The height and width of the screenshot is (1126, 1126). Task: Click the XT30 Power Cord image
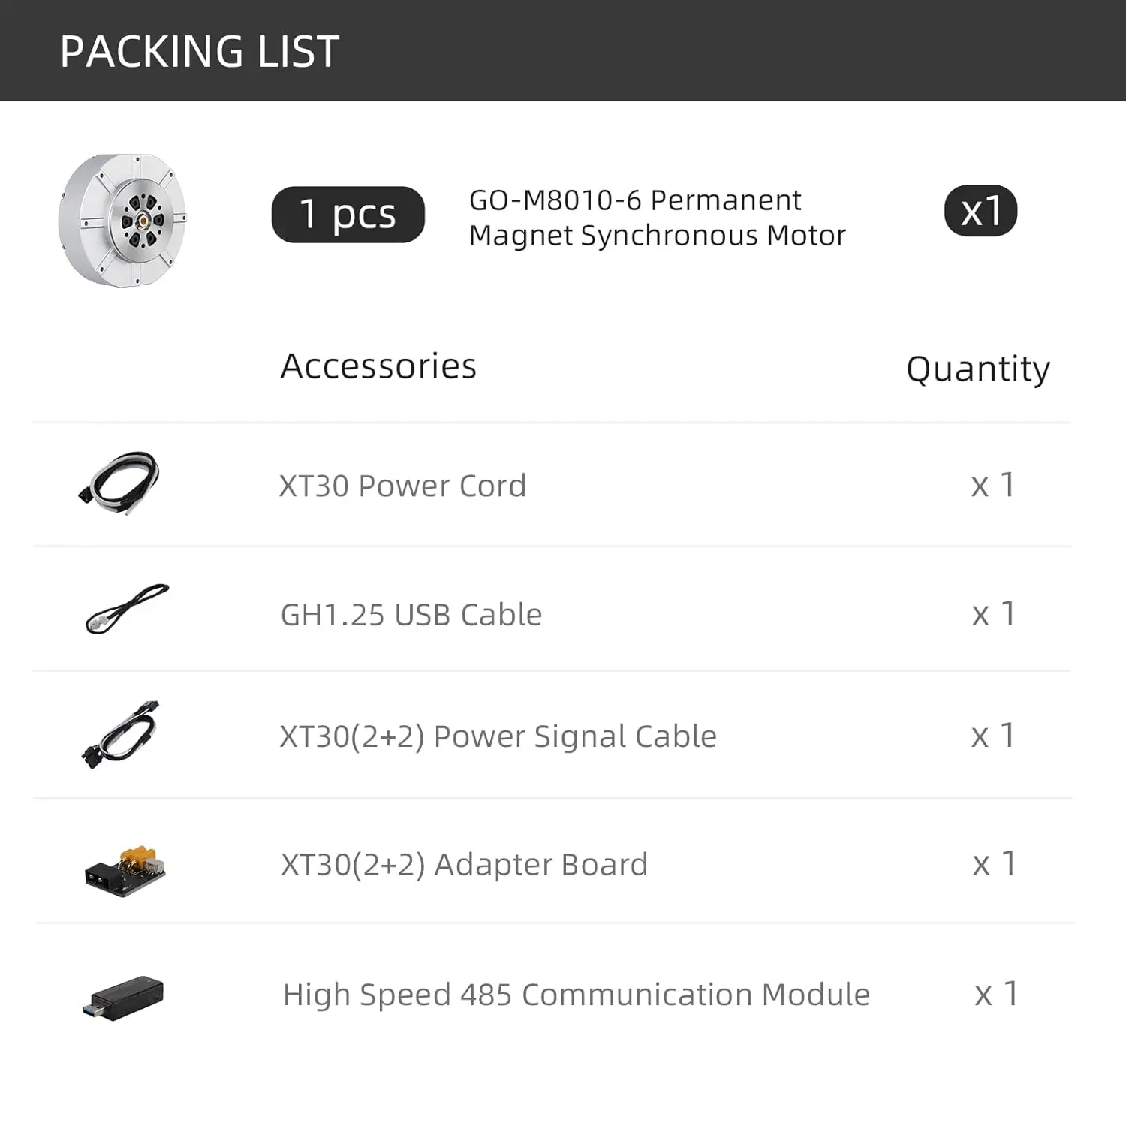point(120,483)
